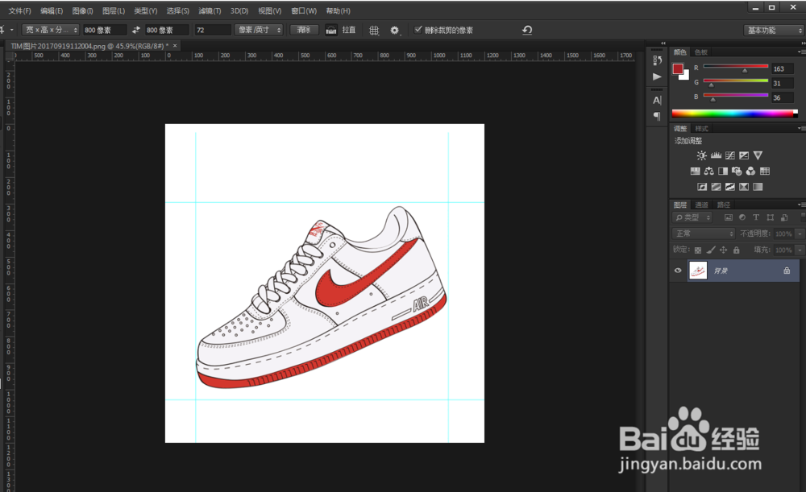This screenshot has height=492, width=806.
Task: Toggle the delete cropped pixels checkbox
Action: point(418,30)
